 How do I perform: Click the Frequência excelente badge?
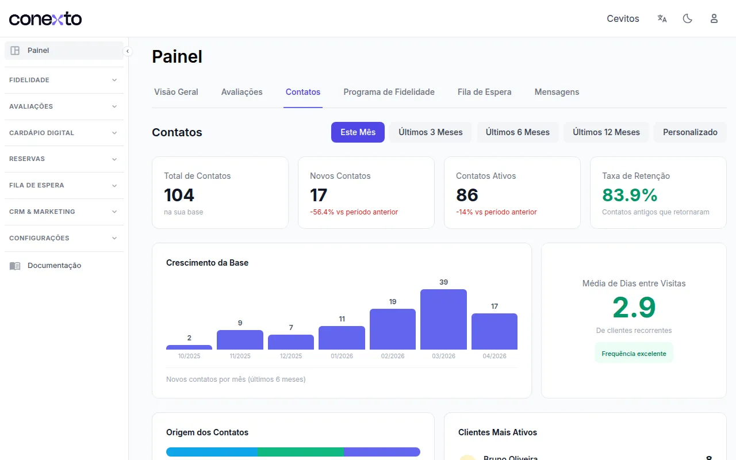(634, 354)
